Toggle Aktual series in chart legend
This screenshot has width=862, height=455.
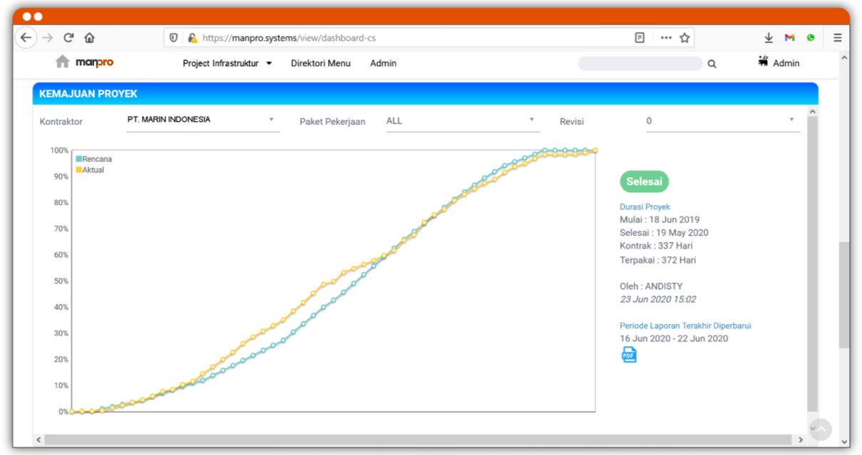(90, 170)
